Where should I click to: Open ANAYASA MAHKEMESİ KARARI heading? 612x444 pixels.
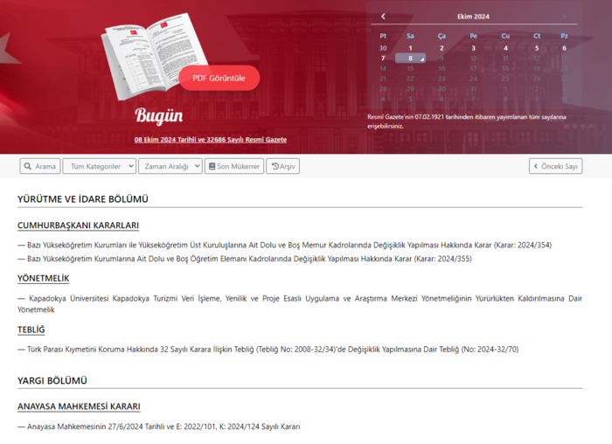(x=79, y=406)
